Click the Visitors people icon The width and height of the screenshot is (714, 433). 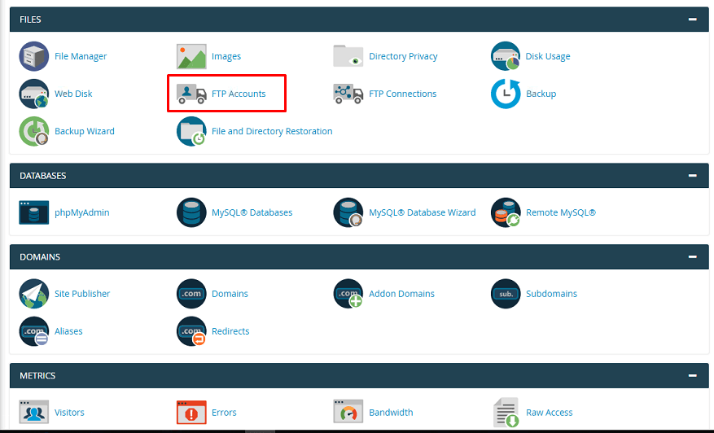click(x=33, y=412)
